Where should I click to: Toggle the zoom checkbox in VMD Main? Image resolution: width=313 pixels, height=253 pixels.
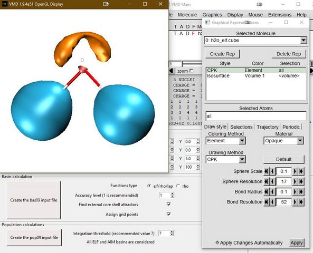[192, 71]
